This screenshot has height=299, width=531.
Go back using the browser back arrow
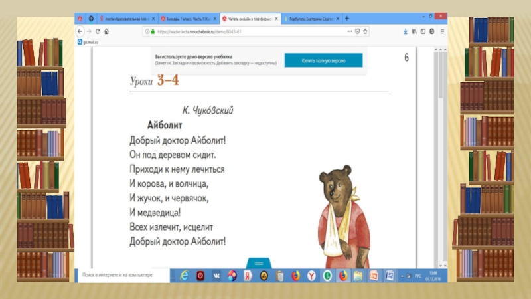point(80,31)
